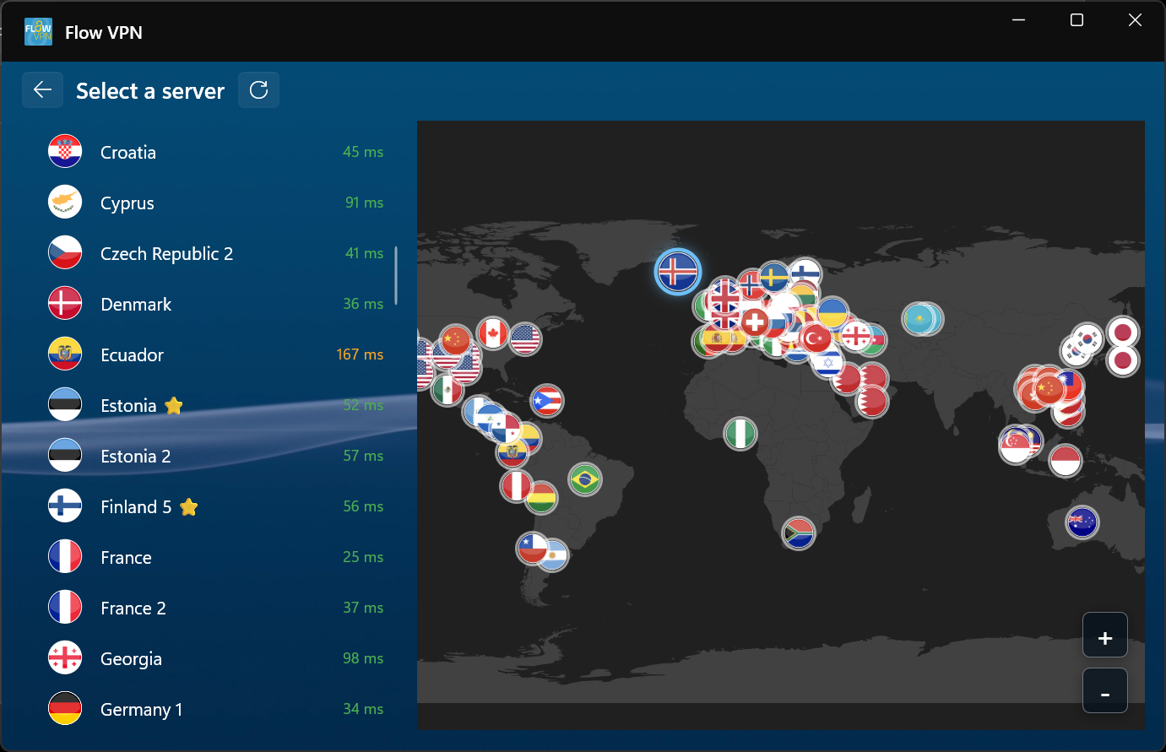Pick the South Africa flag marker
This screenshot has width=1166, height=752.
(798, 533)
